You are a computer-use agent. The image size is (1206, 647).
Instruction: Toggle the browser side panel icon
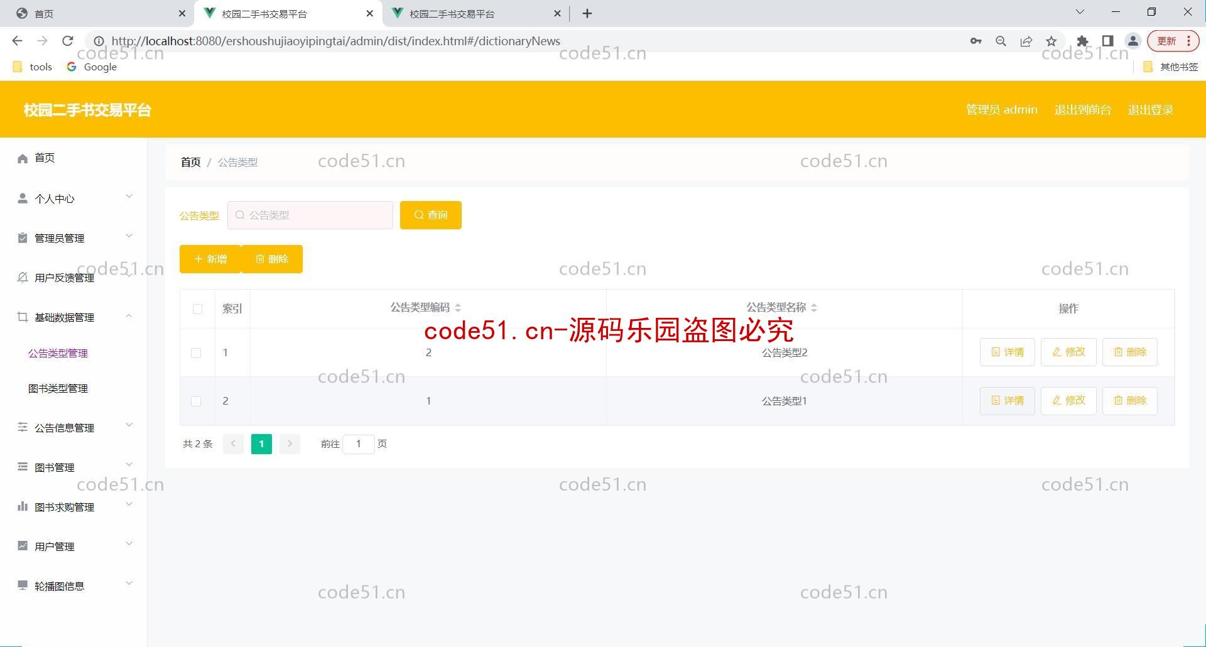pyautogui.click(x=1108, y=41)
